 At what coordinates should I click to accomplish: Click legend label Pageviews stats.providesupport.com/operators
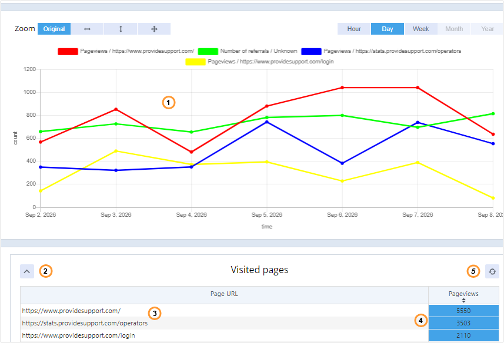point(392,51)
